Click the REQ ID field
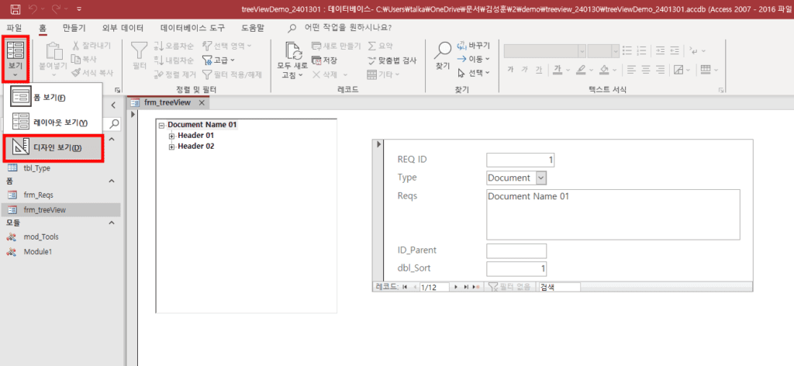The image size is (794, 366). (x=520, y=160)
